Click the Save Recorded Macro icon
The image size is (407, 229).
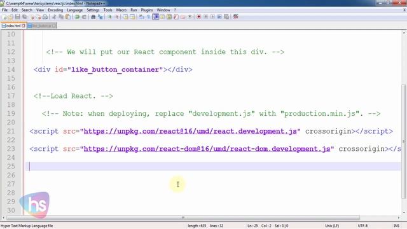tap(226, 17)
